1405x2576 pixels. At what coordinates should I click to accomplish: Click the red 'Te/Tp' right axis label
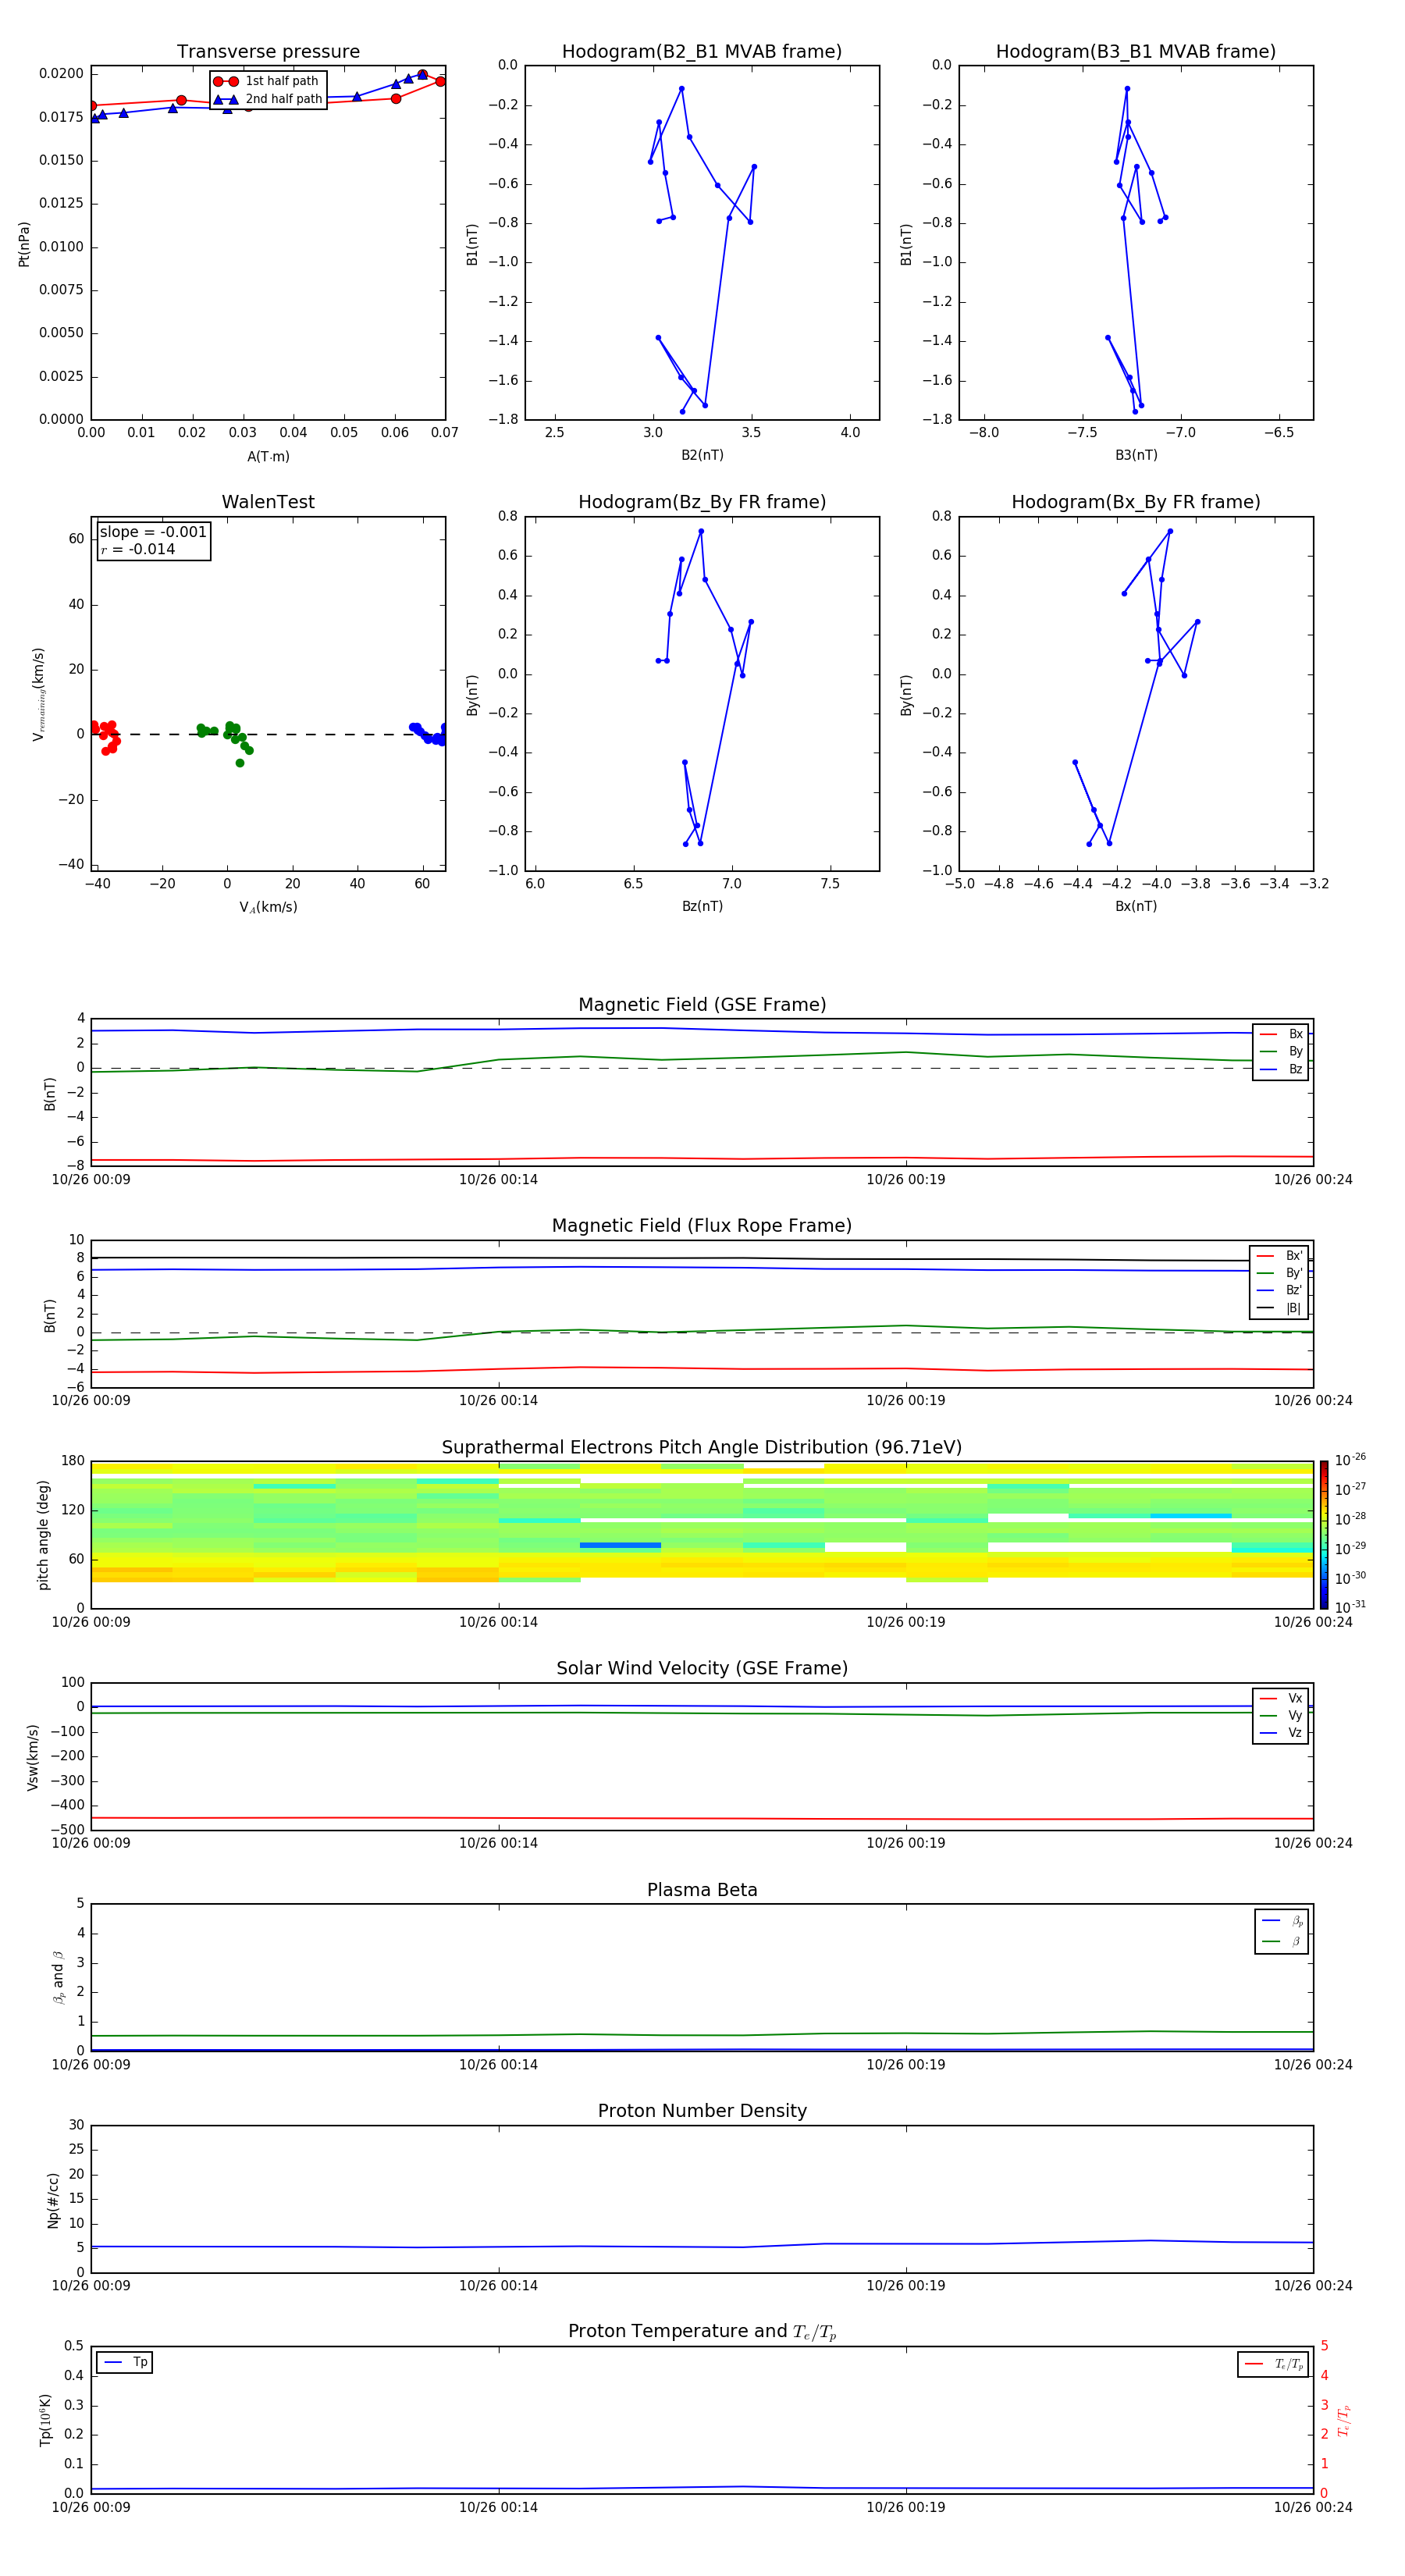coord(1344,2420)
